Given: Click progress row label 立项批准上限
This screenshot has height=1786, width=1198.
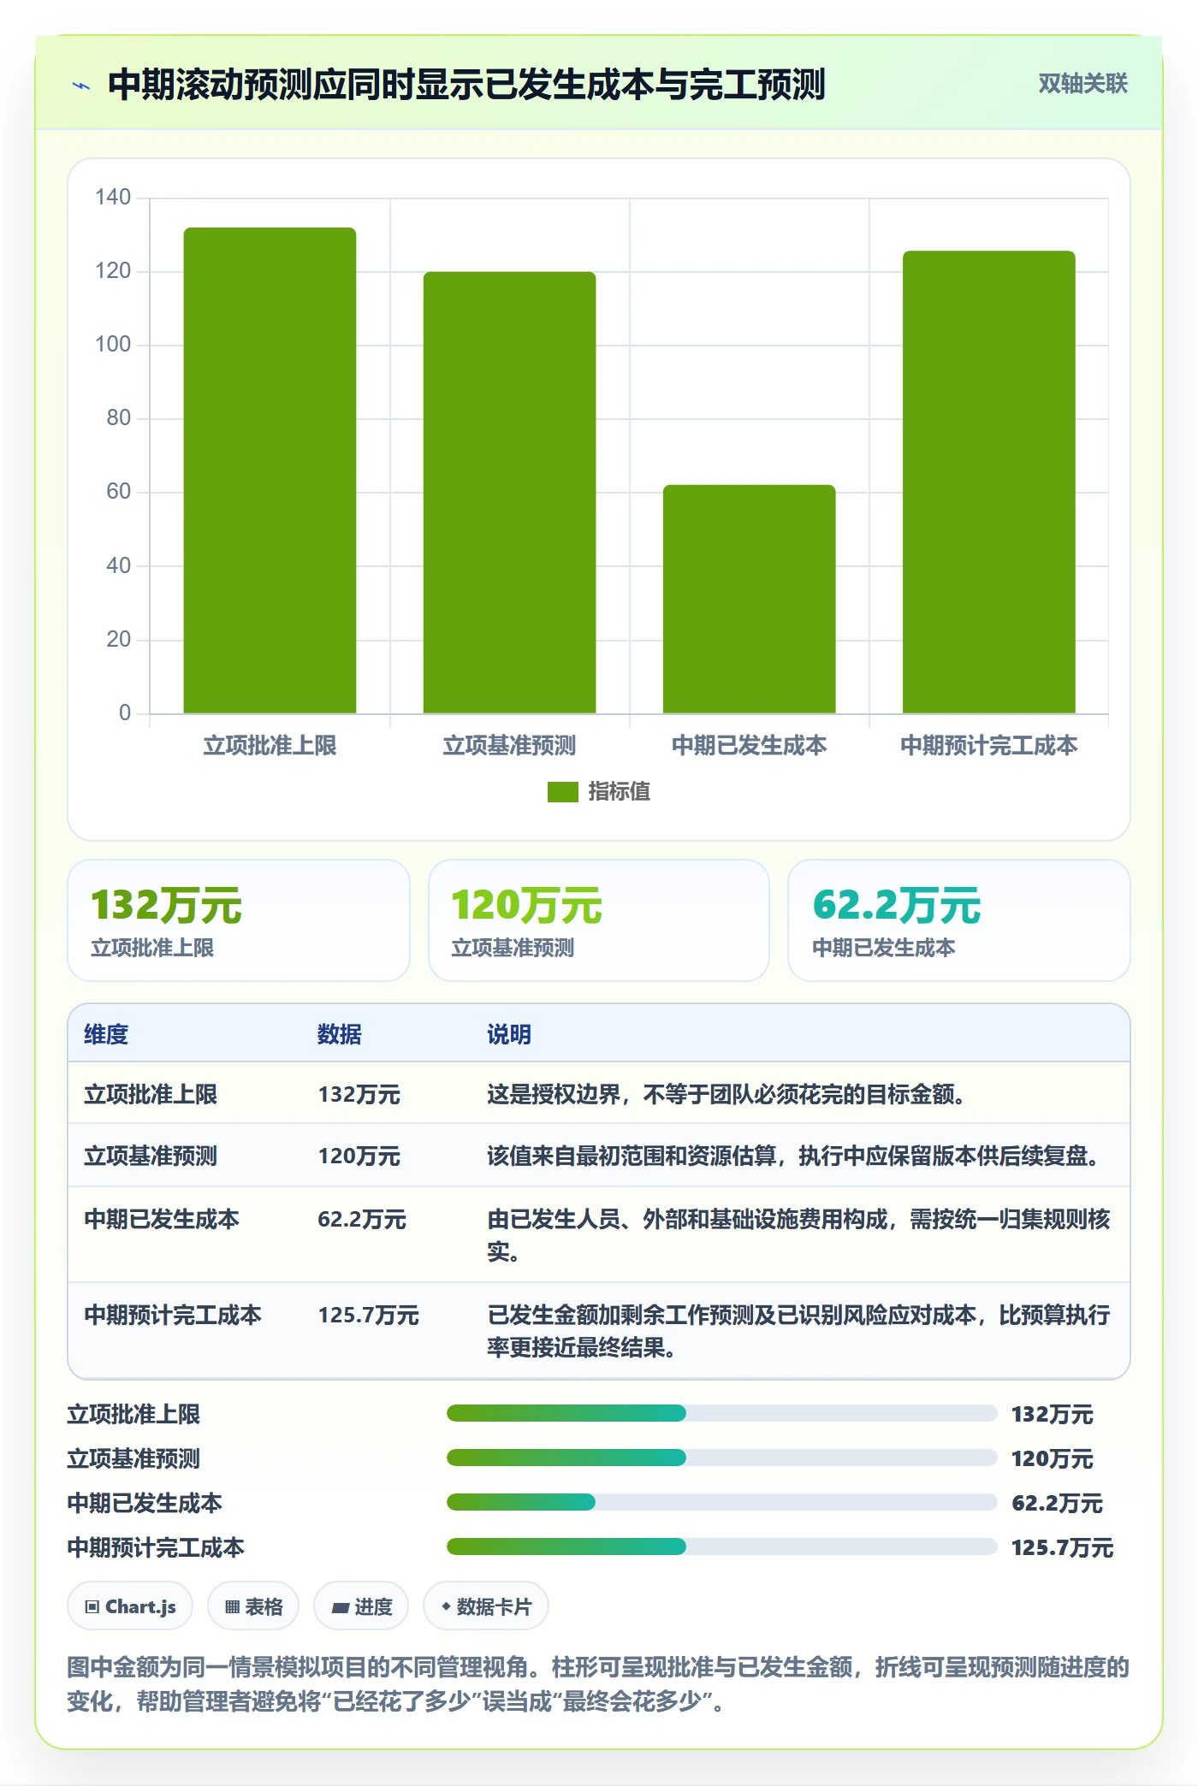Looking at the screenshot, I should click(133, 1414).
